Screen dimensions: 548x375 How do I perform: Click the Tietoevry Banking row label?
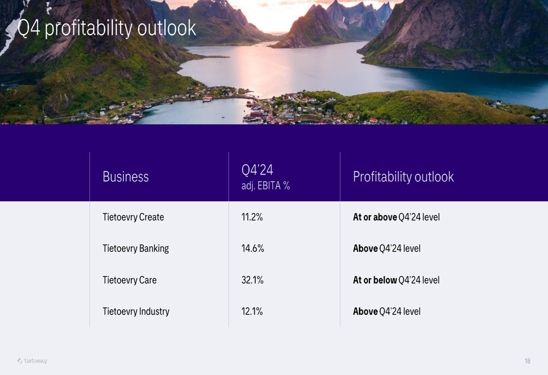coord(135,249)
